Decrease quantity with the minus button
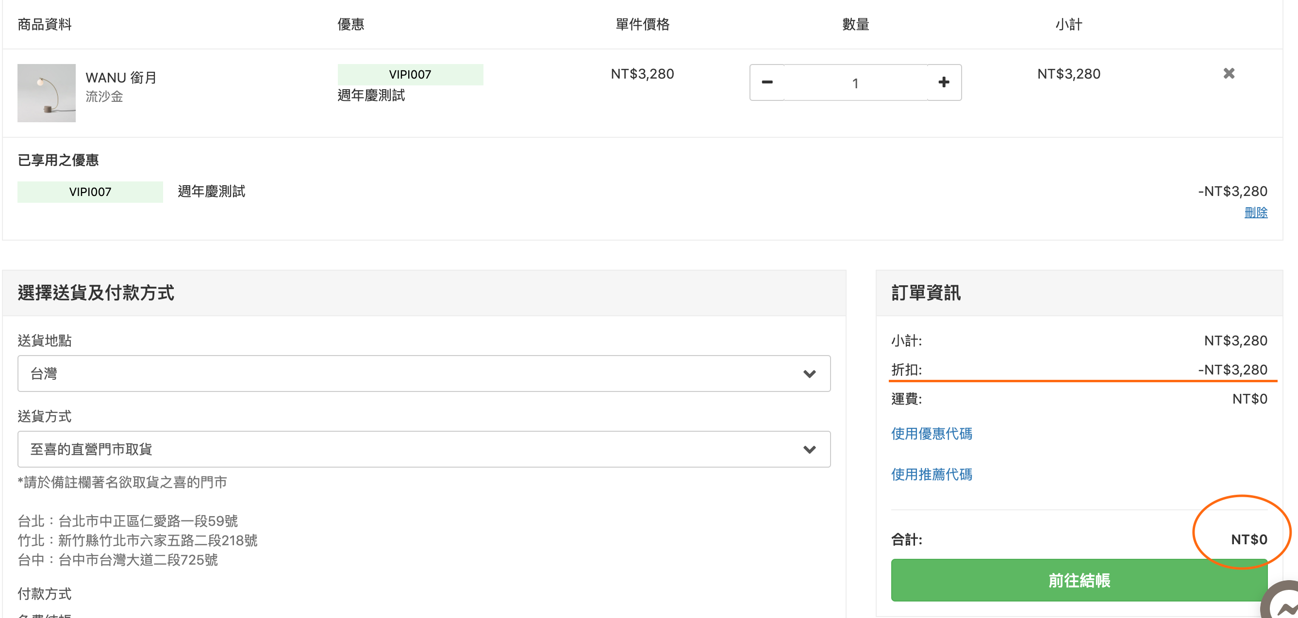 [x=766, y=82]
